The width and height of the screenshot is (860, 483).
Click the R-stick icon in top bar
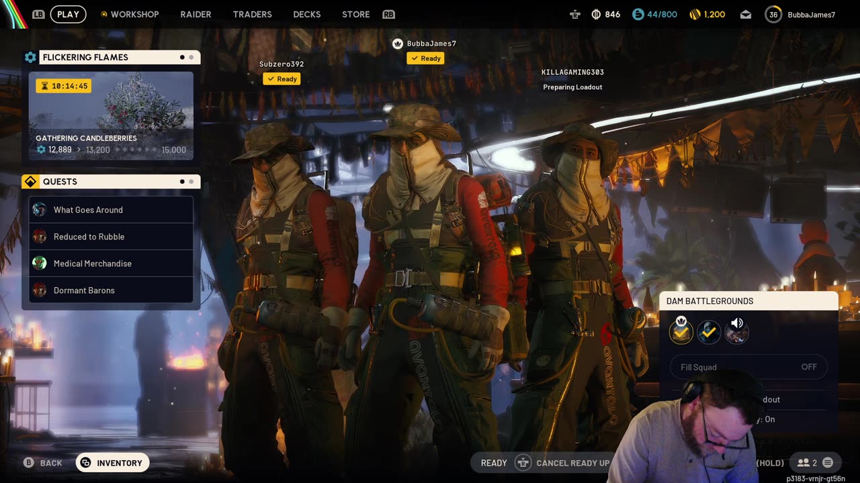point(574,14)
